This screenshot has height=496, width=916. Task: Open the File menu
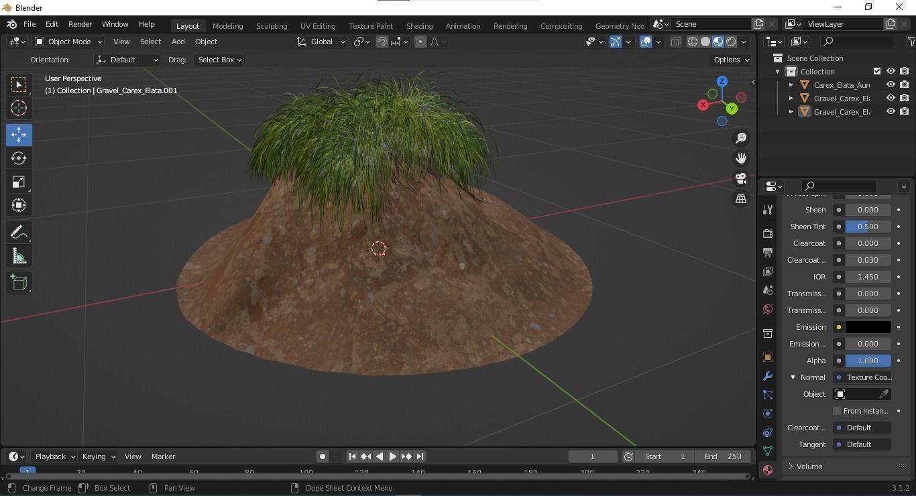(x=30, y=24)
